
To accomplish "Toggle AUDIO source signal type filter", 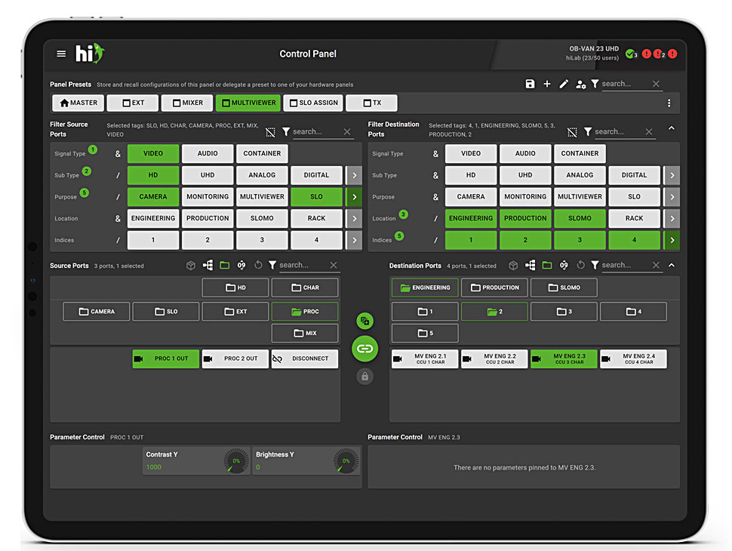I will 208,154.
